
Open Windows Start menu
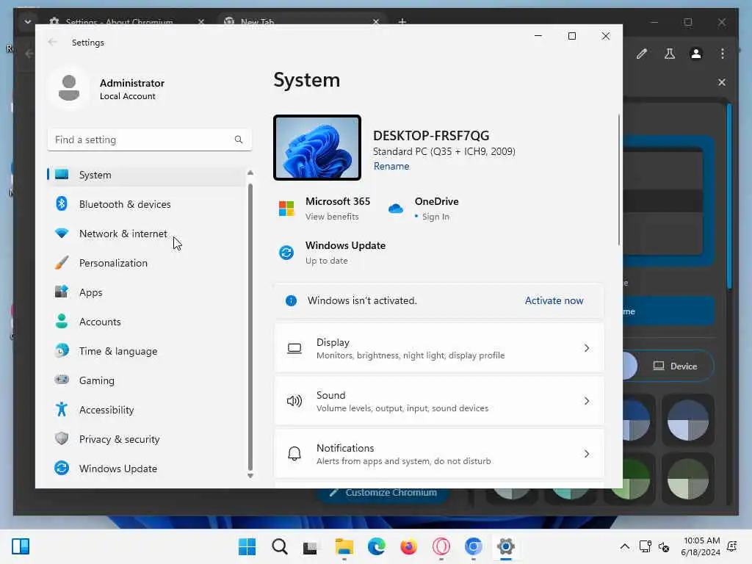point(247,546)
